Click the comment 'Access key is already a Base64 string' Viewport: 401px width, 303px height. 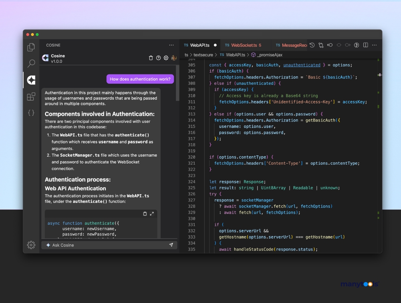[x=268, y=96]
